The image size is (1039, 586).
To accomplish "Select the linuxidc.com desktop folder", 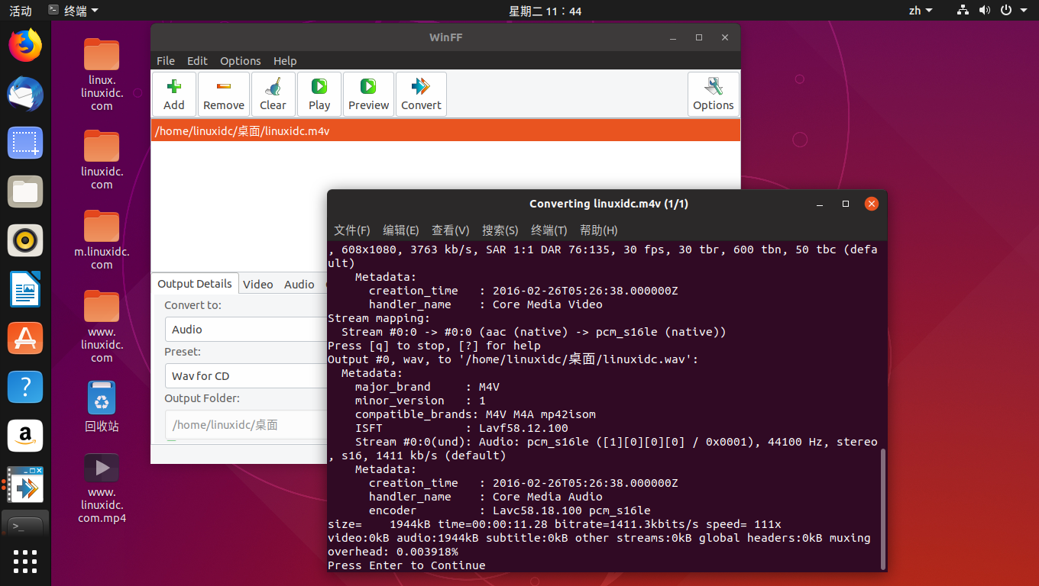I will pos(102,159).
